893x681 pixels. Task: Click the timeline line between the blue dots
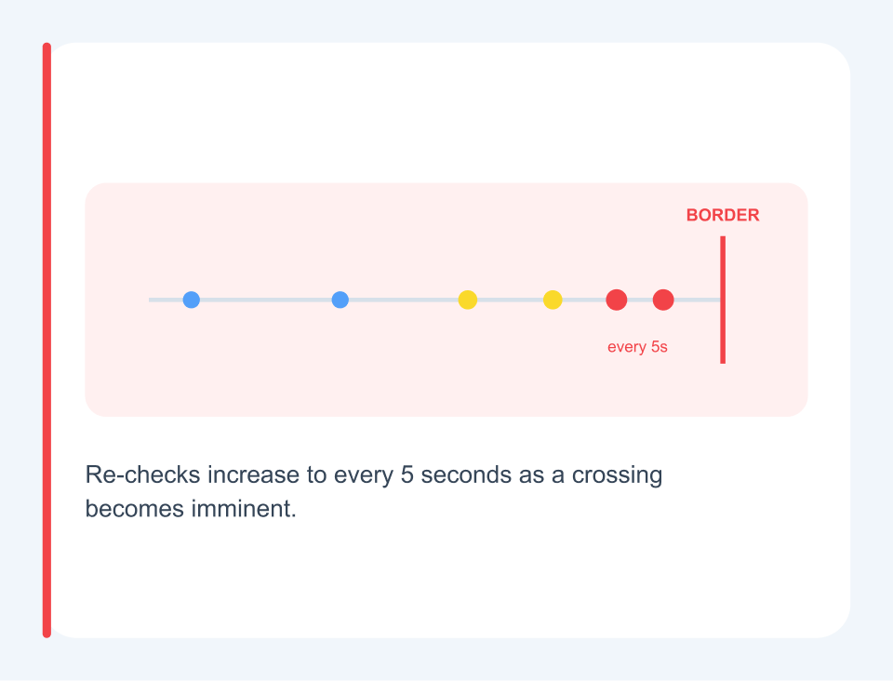[266, 300]
